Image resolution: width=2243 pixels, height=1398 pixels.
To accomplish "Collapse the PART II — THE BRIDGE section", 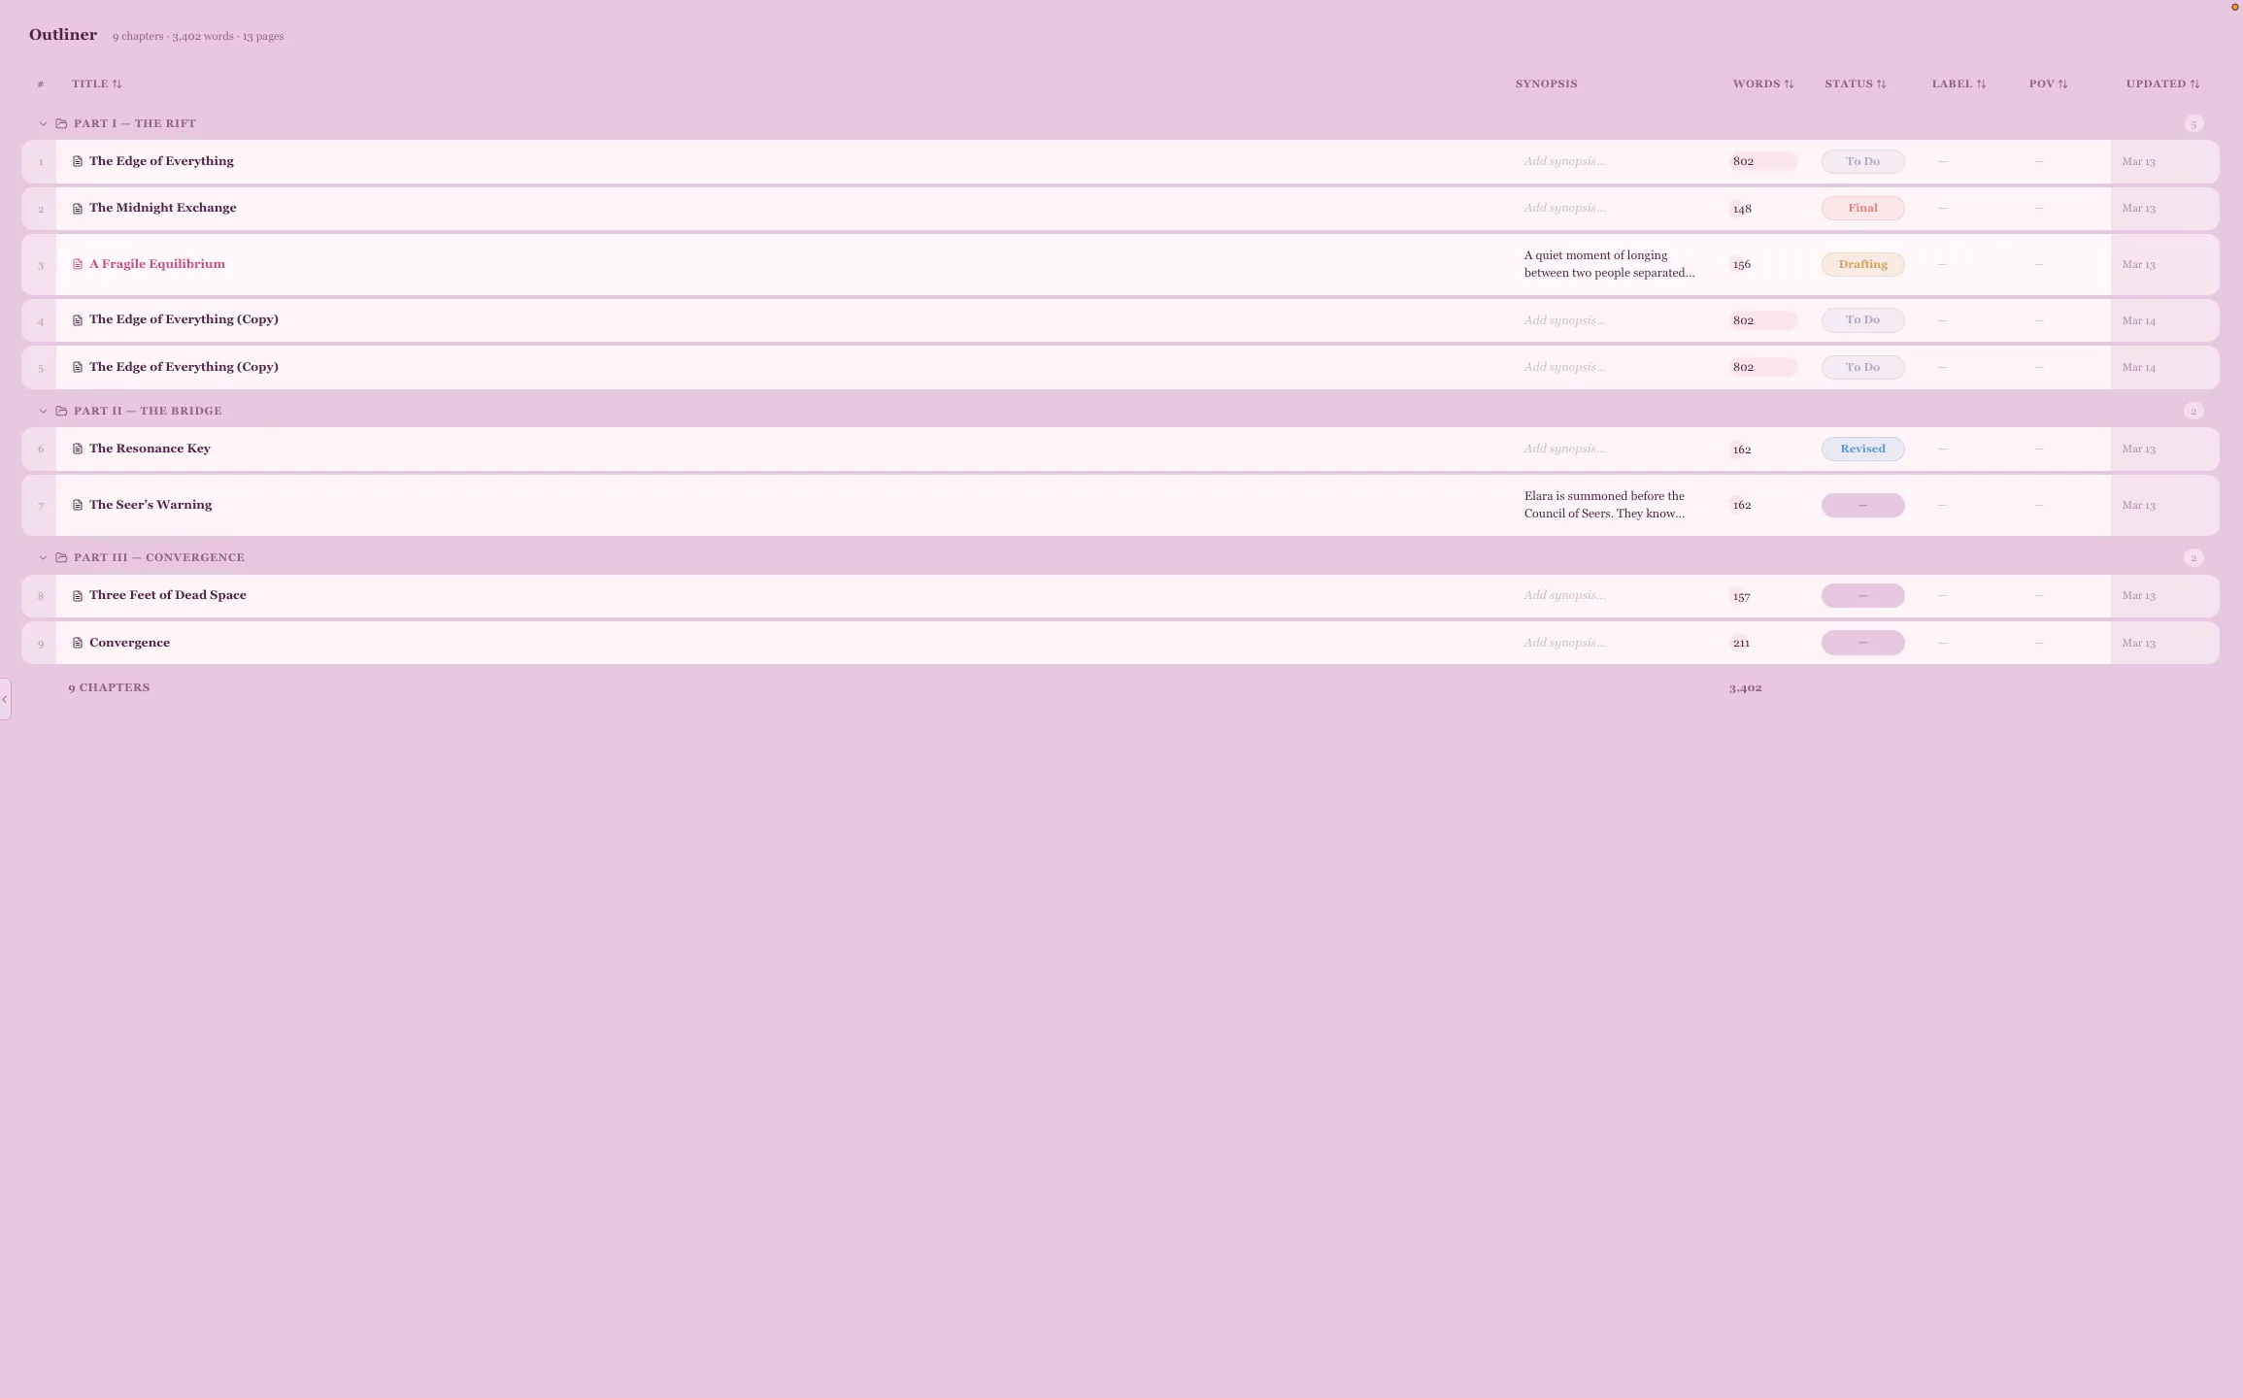I will pos(43,411).
